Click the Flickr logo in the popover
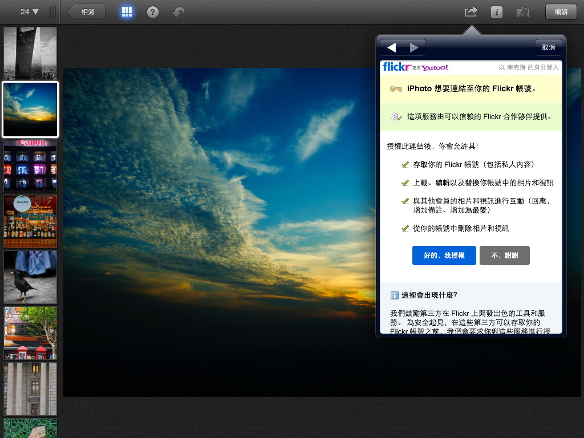The height and width of the screenshot is (438, 584). pyautogui.click(x=395, y=66)
